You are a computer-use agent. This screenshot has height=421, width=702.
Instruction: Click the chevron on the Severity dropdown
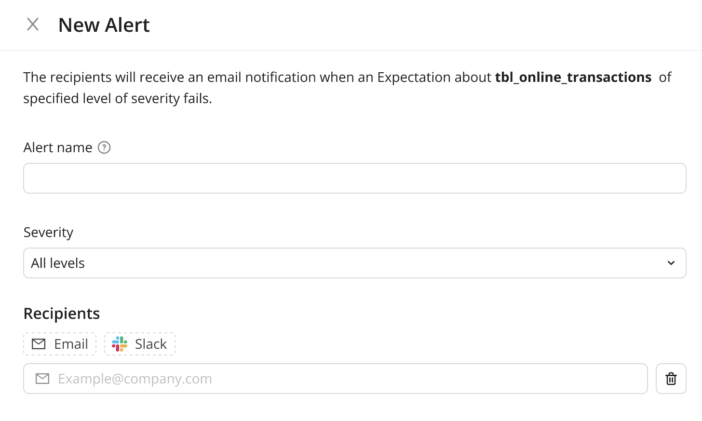(671, 263)
